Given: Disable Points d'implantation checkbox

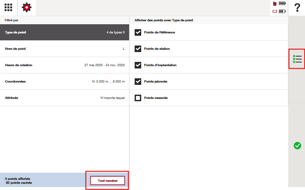Looking at the screenshot, I should point(138,65).
